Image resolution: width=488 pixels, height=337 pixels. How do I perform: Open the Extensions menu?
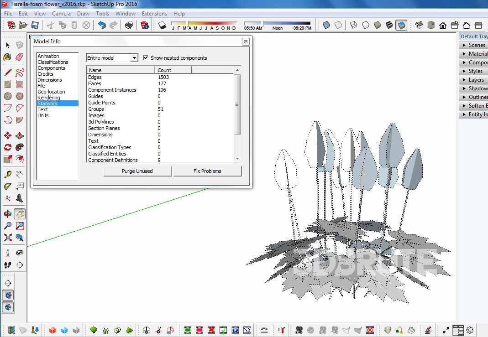[x=154, y=14]
